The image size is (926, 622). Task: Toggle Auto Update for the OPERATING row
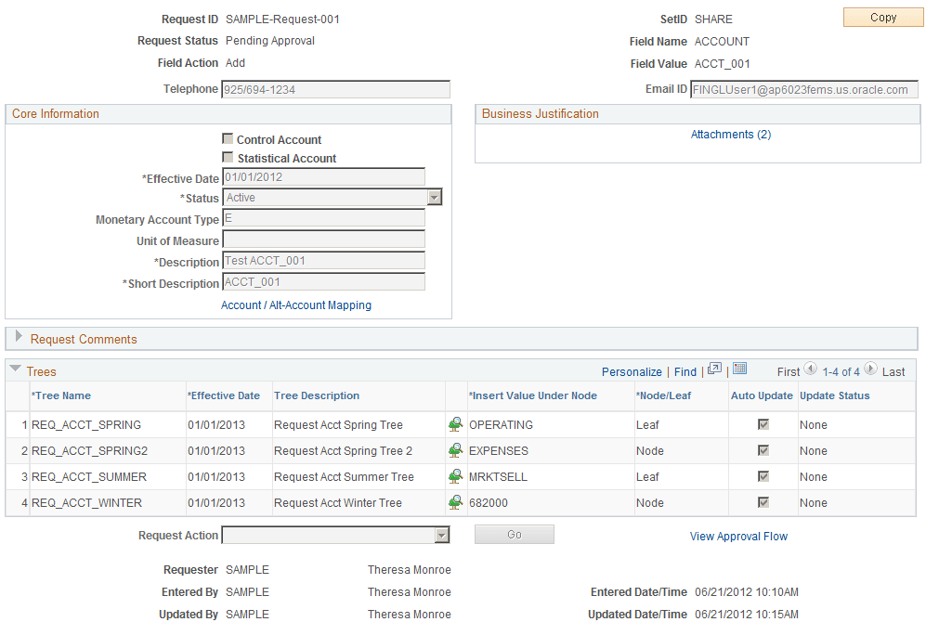762,424
